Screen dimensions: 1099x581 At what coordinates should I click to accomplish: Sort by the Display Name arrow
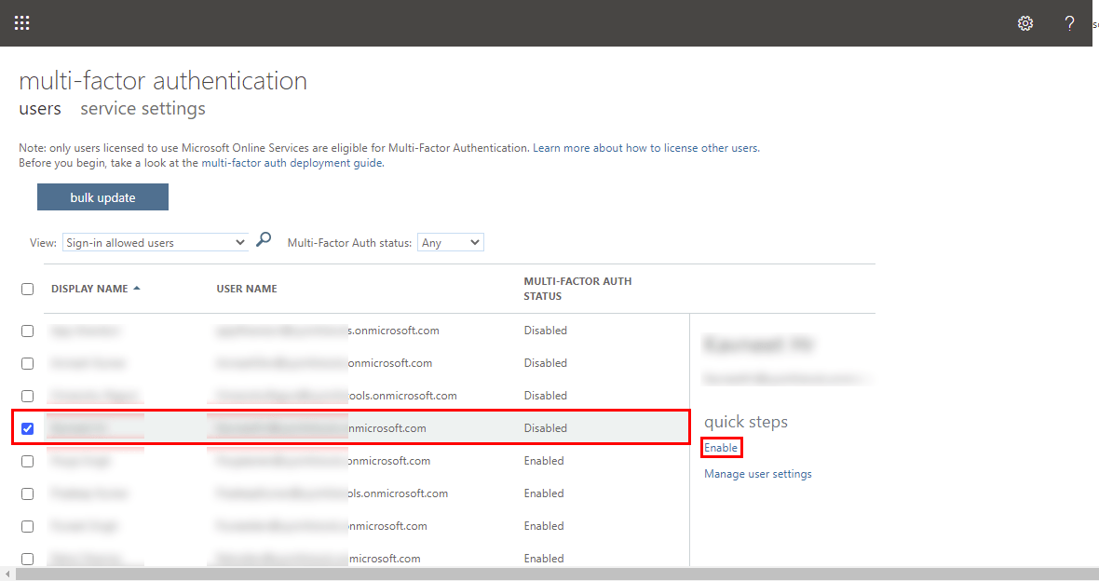pyautogui.click(x=137, y=289)
